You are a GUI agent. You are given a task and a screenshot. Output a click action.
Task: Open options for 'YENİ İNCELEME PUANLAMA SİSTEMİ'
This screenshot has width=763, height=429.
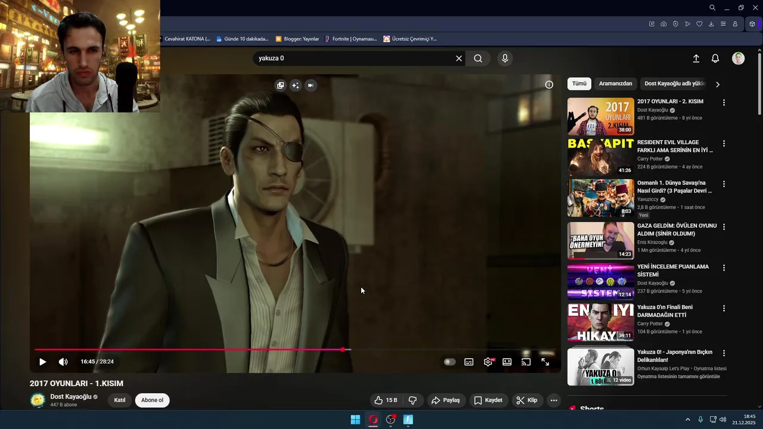coord(724,268)
